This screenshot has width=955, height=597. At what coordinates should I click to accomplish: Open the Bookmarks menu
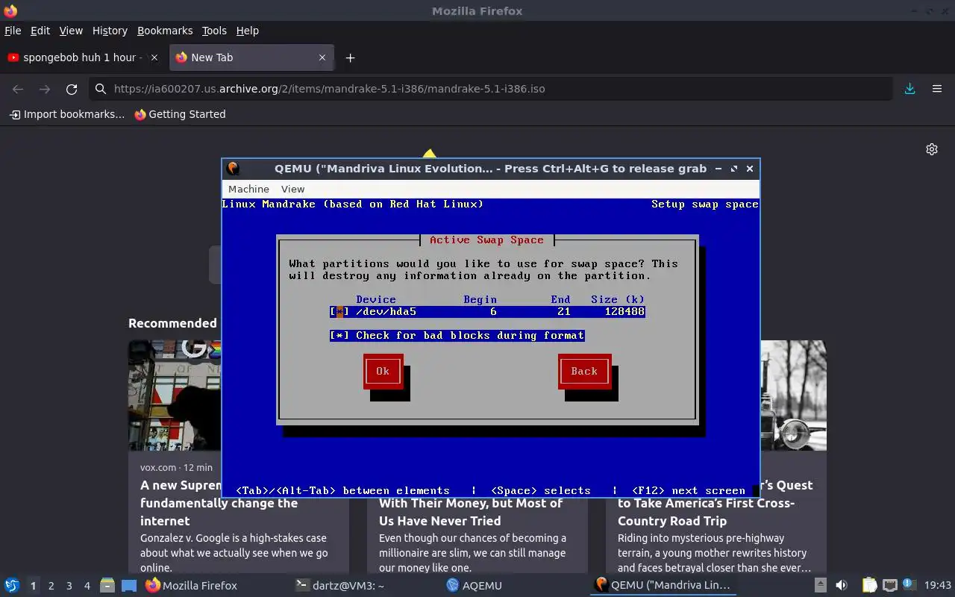point(165,31)
